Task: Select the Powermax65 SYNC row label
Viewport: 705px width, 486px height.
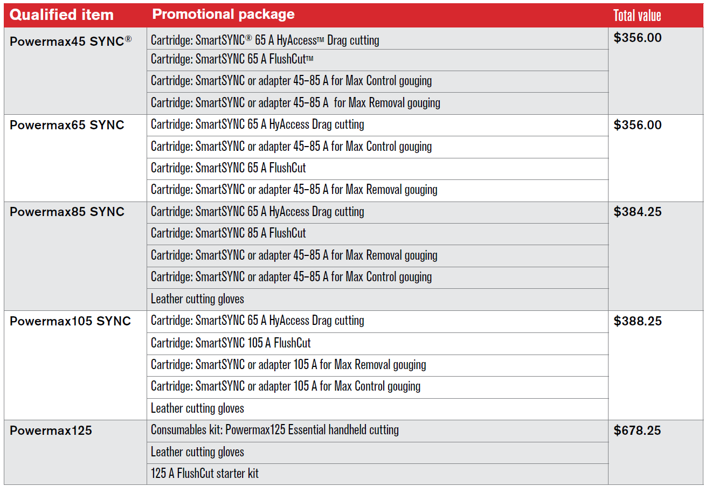Action: click(67, 125)
